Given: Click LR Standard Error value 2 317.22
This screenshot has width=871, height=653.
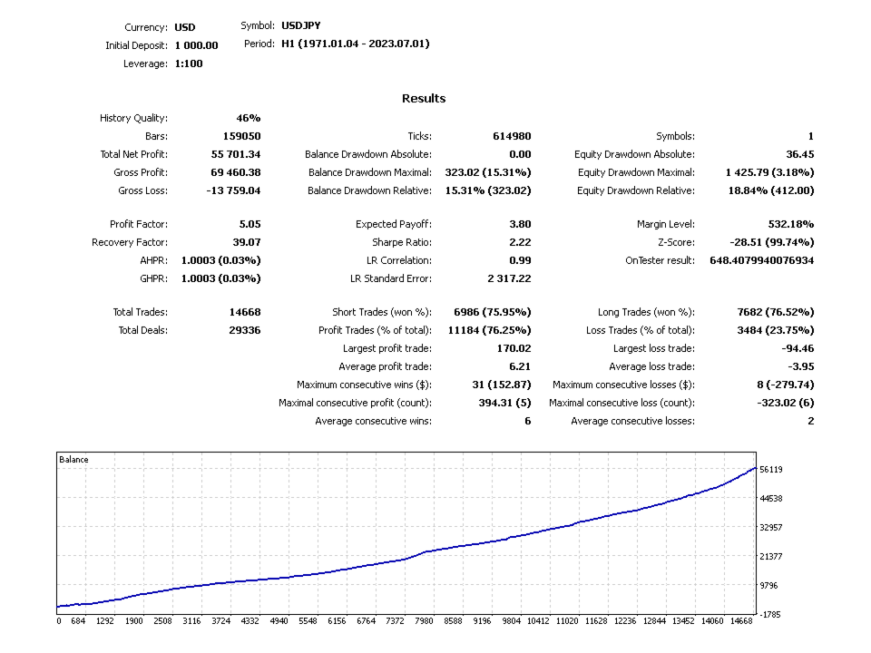Looking at the screenshot, I should point(509,278).
